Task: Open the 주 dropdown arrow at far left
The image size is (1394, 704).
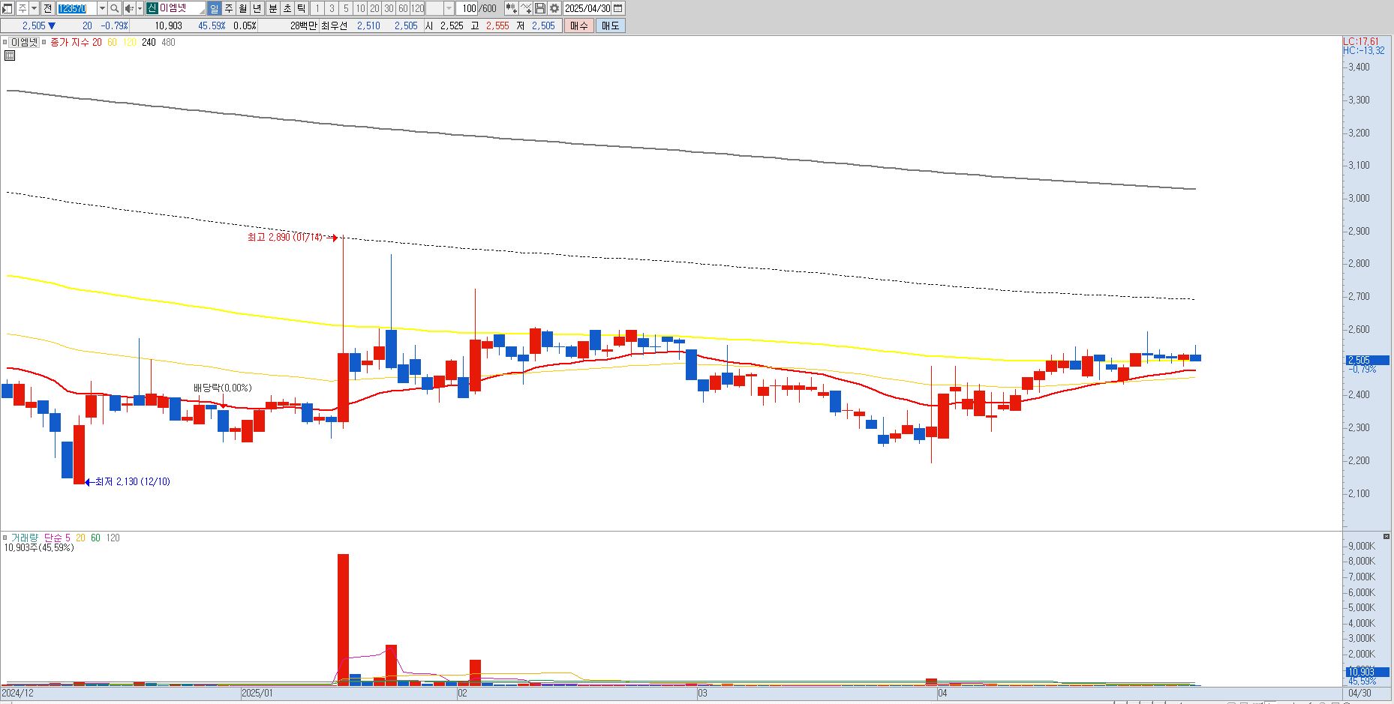Action: click(x=35, y=8)
